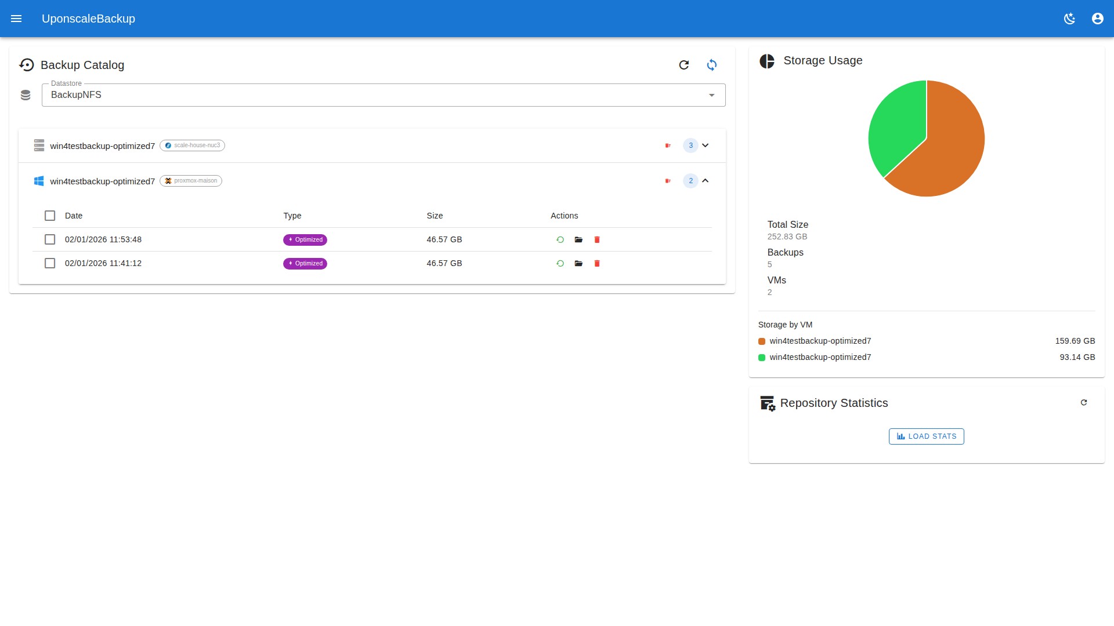
Task: Click the Load Stats button
Action: coord(926,436)
